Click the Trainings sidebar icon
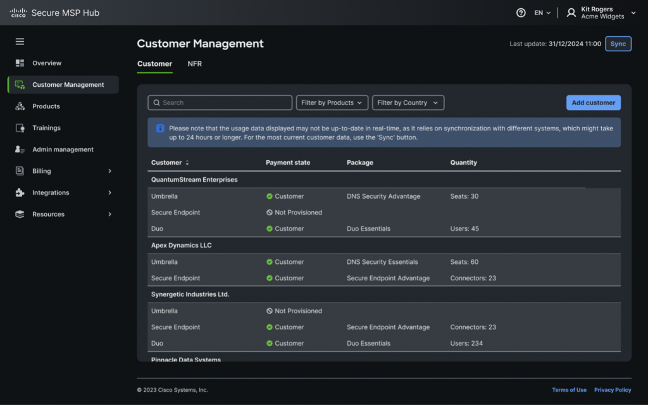648x407 pixels. (20, 128)
